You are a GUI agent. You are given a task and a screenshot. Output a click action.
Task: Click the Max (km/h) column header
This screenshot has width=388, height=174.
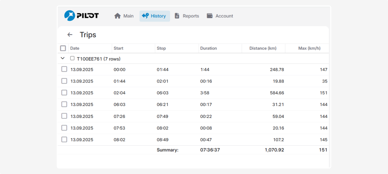309,48
